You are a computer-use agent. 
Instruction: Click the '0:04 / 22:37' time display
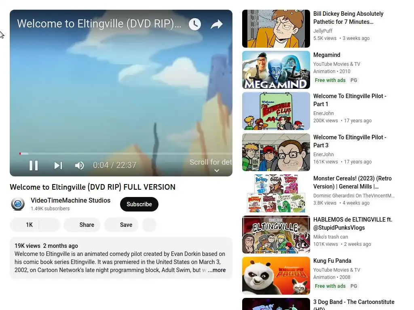(x=114, y=165)
